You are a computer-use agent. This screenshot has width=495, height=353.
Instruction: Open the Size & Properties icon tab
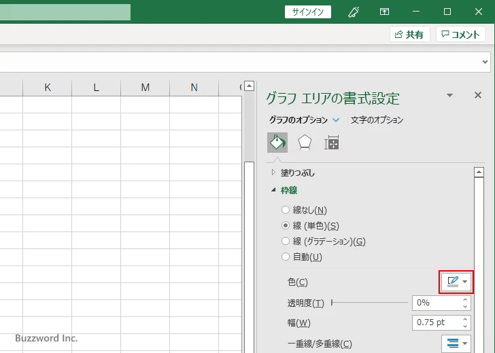click(x=332, y=143)
